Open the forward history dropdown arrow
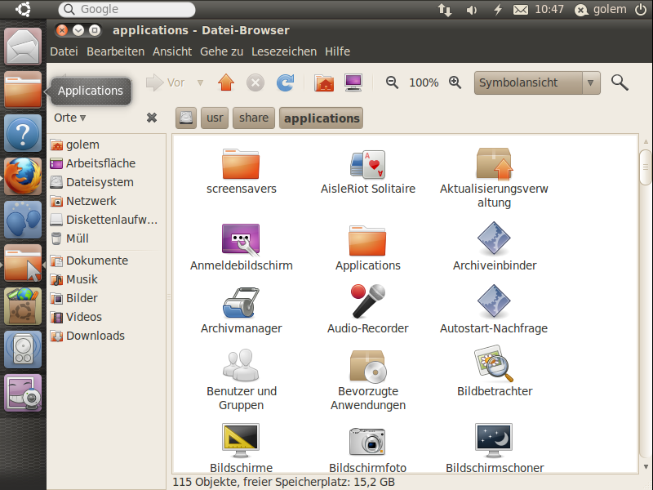 [x=200, y=82]
